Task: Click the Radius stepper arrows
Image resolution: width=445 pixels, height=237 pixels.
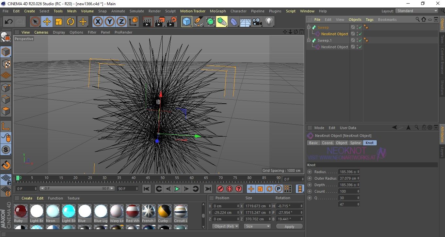Action: coord(358,172)
